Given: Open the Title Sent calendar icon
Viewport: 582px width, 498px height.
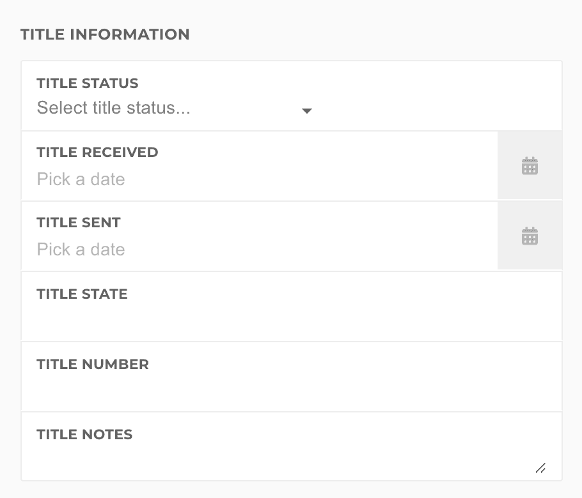Looking at the screenshot, I should (530, 236).
